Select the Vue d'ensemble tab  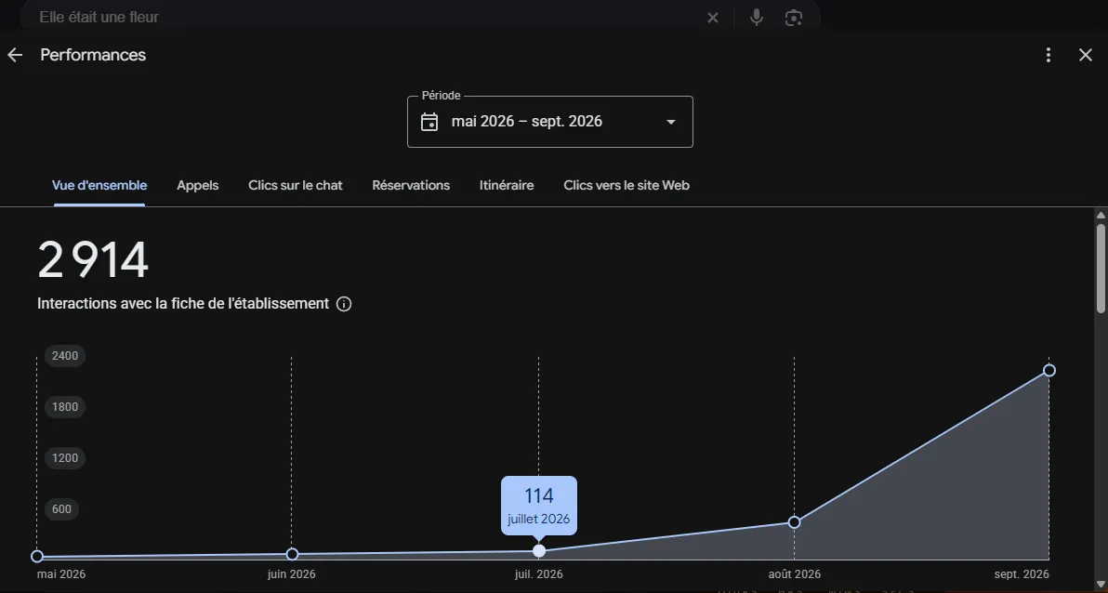(99, 185)
